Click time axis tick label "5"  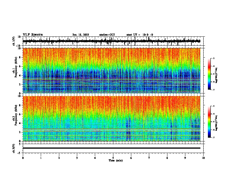[113, 158]
